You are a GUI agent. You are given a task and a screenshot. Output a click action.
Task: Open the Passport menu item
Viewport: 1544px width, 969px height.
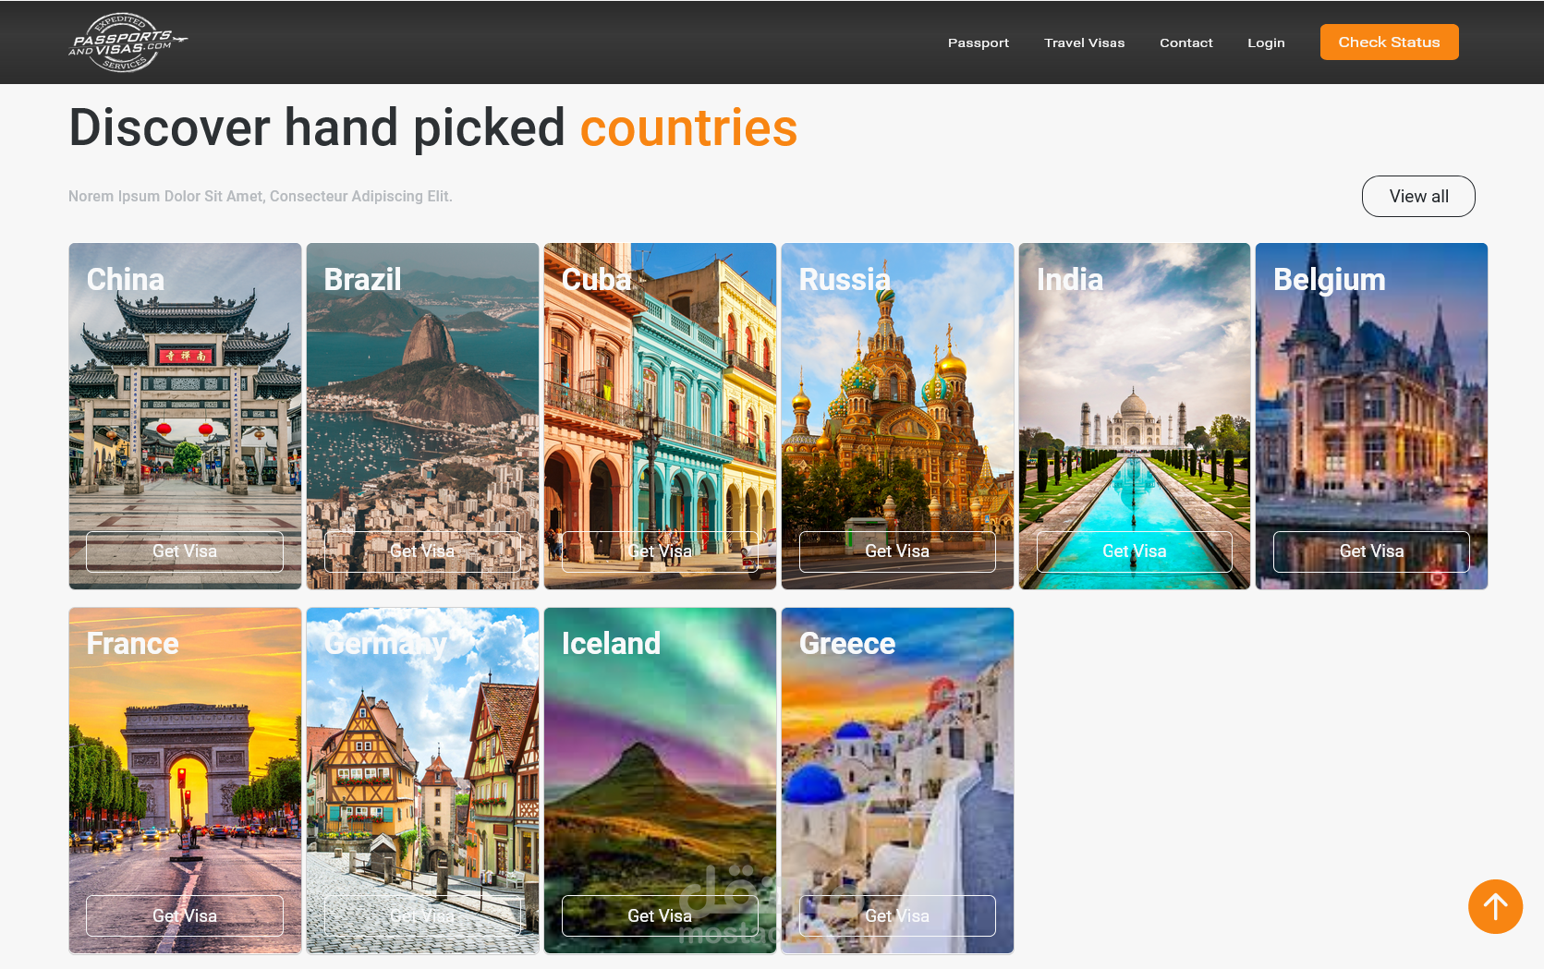click(978, 42)
